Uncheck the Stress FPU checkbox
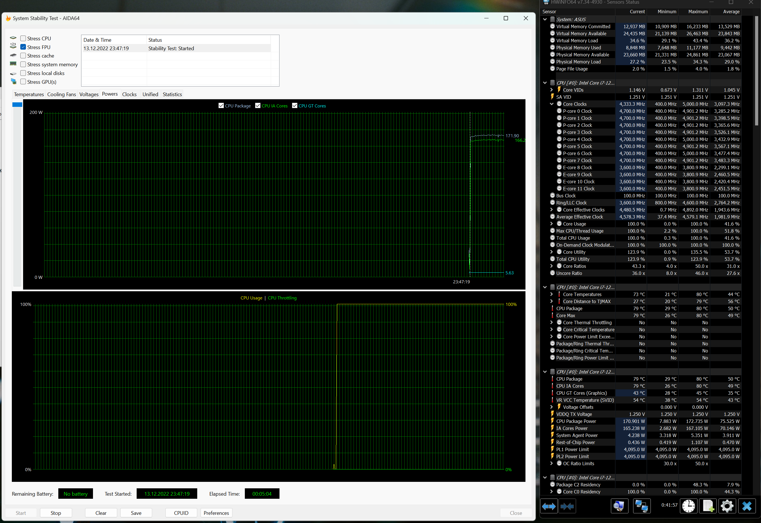Screen dimensions: 761x523 [x=23, y=47]
